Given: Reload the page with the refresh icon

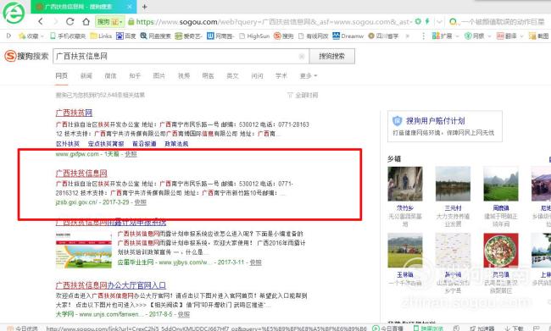Looking at the screenshot, I should tap(70, 21).
